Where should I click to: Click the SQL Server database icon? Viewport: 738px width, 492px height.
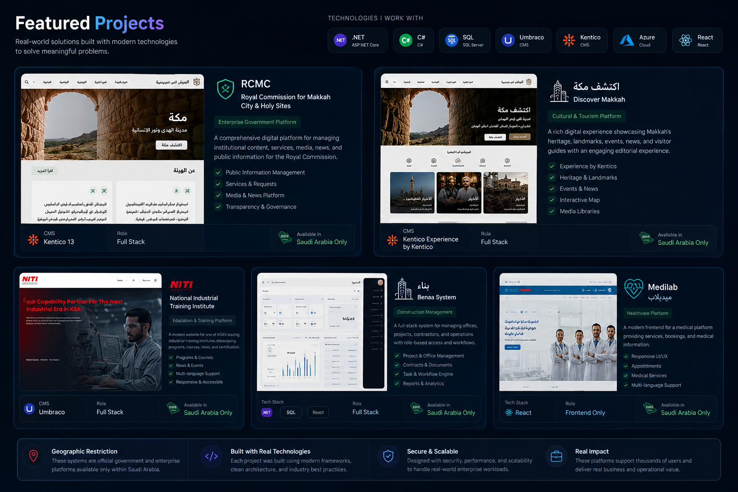click(x=452, y=40)
